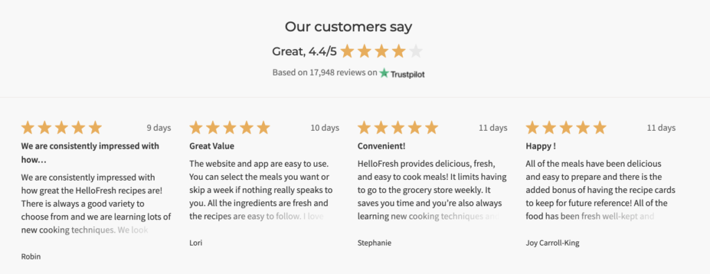
Task: Click reviewer name Stephanie
Action: tap(374, 243)
